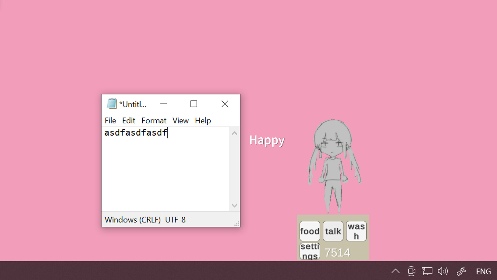The width and height of the screenshot is (497, 280).
Task: Click the scroll up arrow in Notepad
Action: click(x=234, y=133)
